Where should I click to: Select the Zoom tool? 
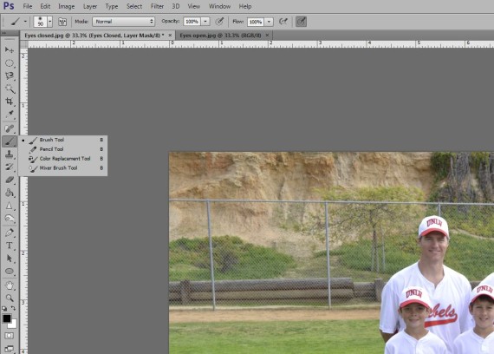(x=10, y=298)
